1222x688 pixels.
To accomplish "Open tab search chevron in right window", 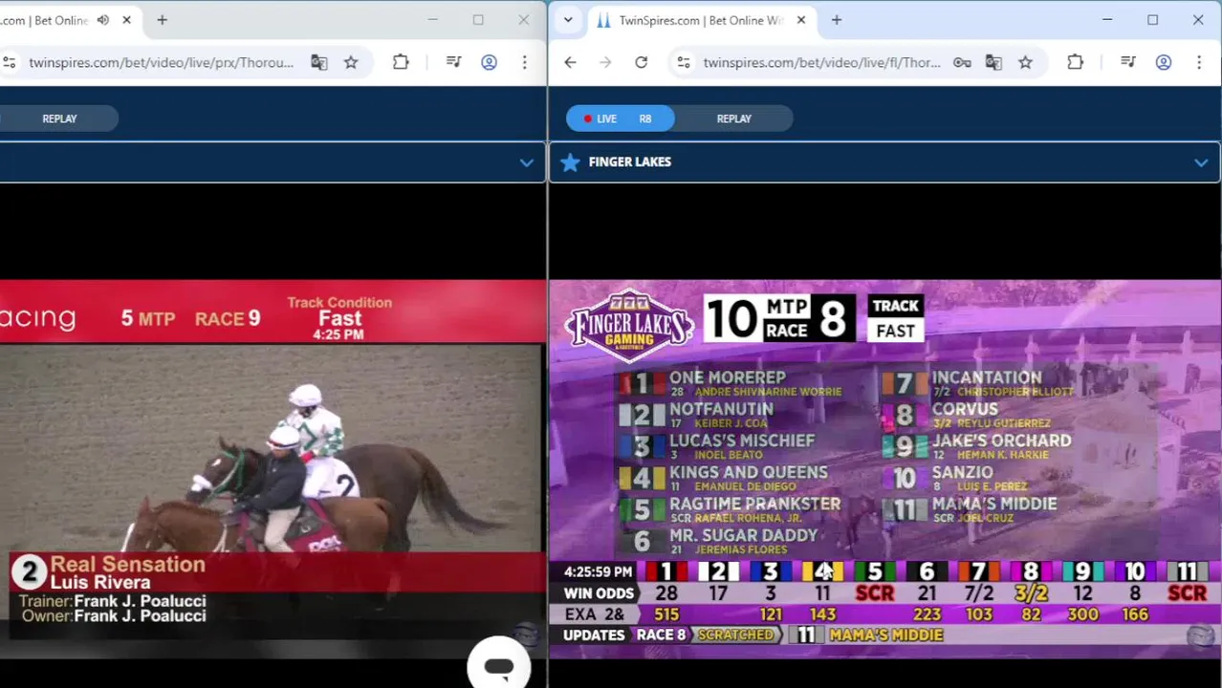I will click(568, 20).
